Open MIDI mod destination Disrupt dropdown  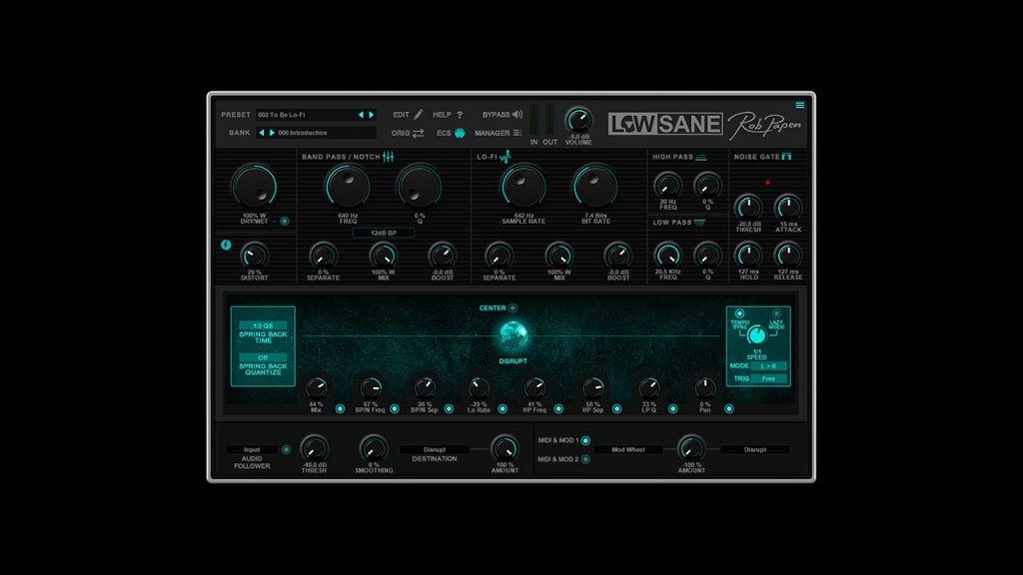[755, 450]
